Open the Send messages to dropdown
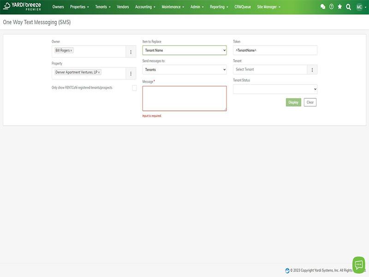Viewport: 369px width, 277px height. 184,70
